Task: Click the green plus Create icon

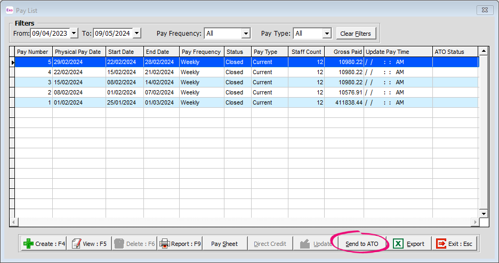Action: (28, 244)
